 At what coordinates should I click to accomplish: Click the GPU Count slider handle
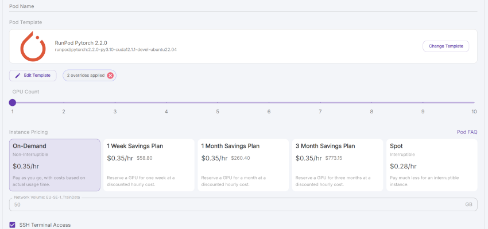[x=12, y=102]
